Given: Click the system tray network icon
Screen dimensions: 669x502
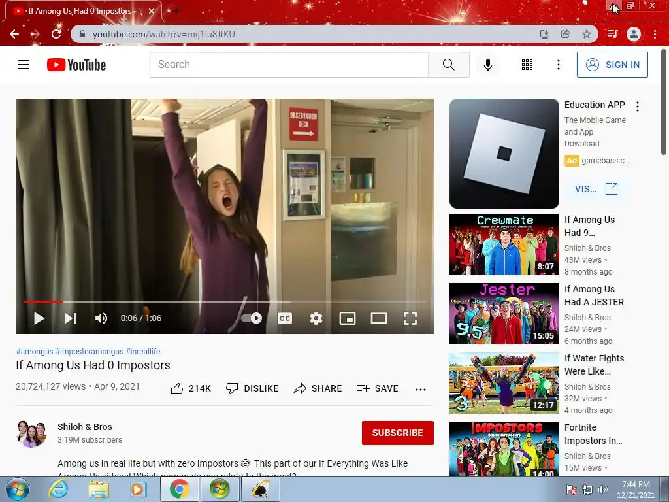Looking at the screenshot, I should [x=587, y=490].
